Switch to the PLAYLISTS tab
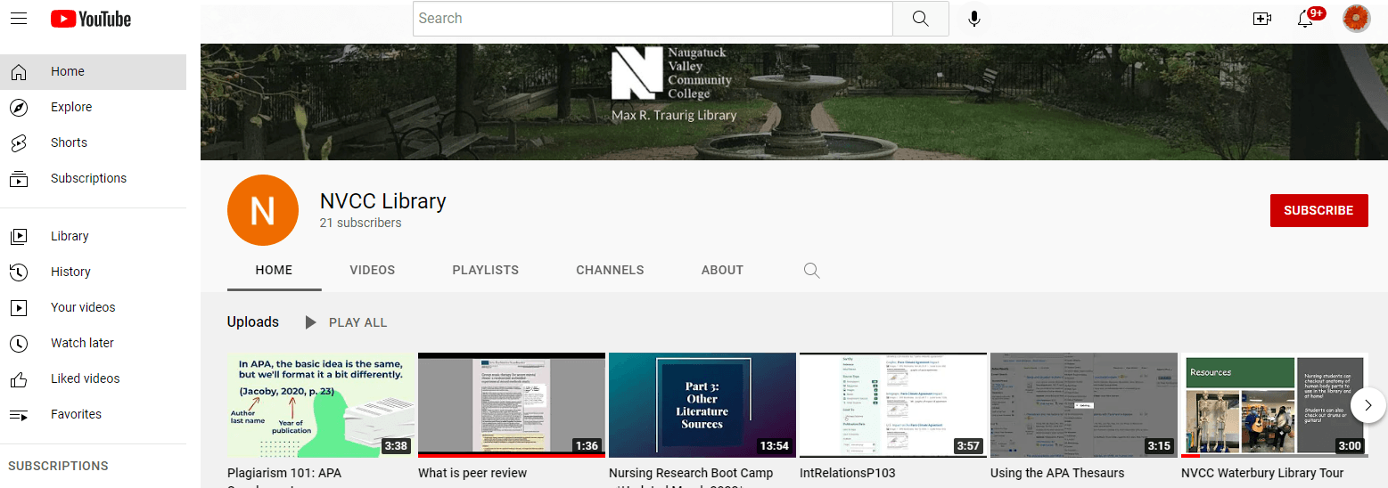This screenshot has height=488, width=1388. point(486,270)
